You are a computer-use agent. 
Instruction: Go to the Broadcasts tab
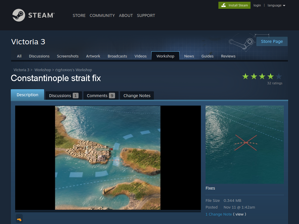[x=117, y=56]
